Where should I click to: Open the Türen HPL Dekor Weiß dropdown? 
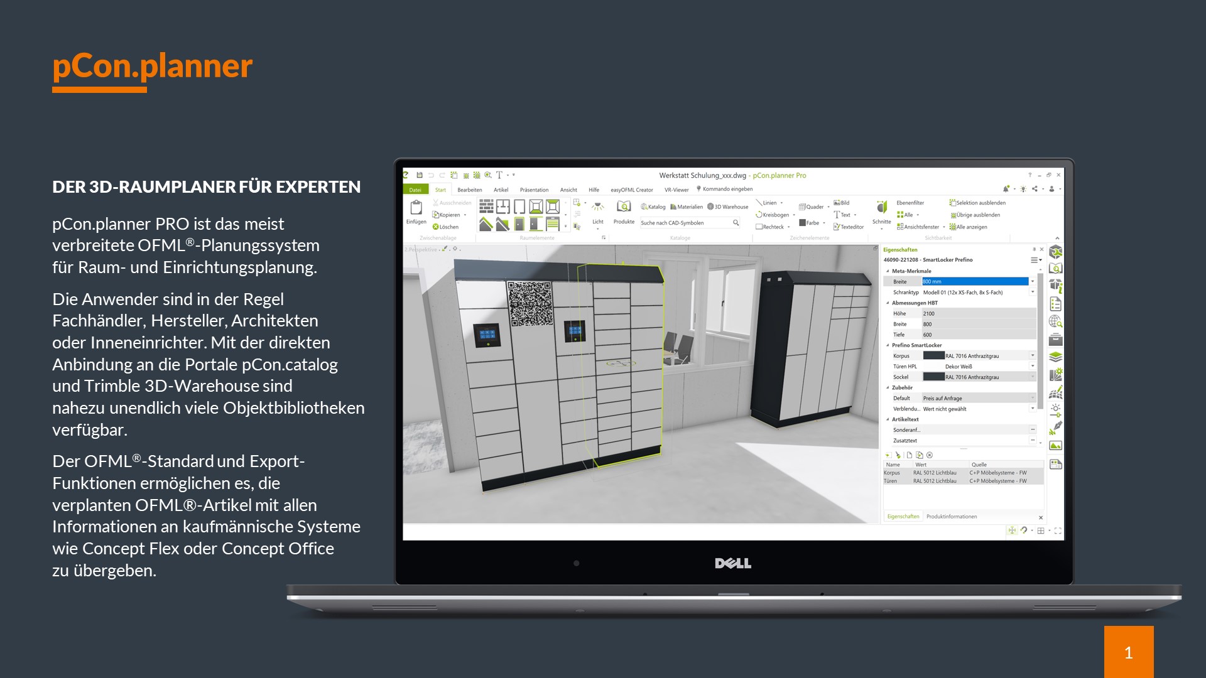point(1033,367)
